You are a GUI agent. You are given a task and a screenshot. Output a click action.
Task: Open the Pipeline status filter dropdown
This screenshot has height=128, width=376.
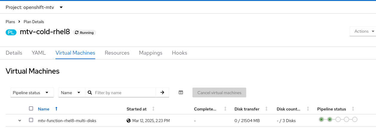[x=32, y=93]
